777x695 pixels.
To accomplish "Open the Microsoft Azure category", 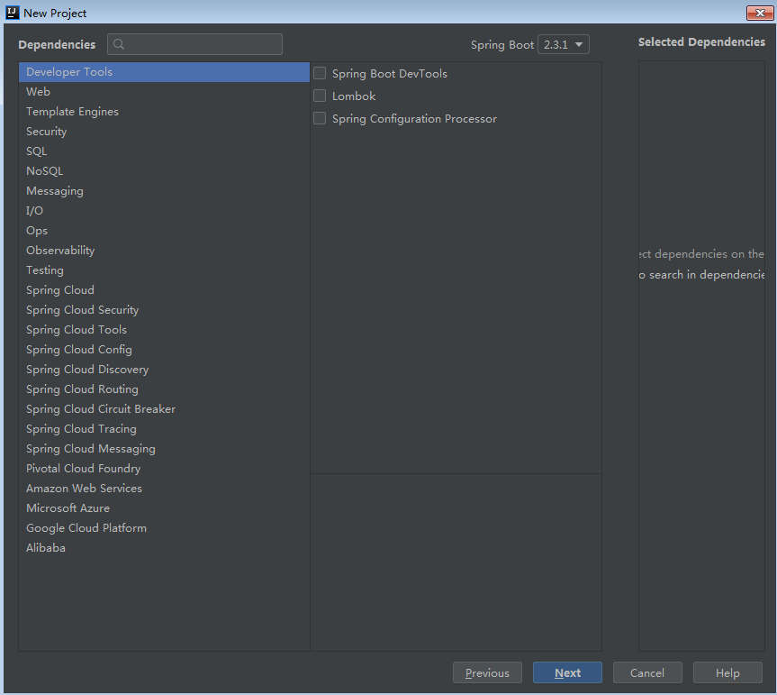I will click(164, 508).
